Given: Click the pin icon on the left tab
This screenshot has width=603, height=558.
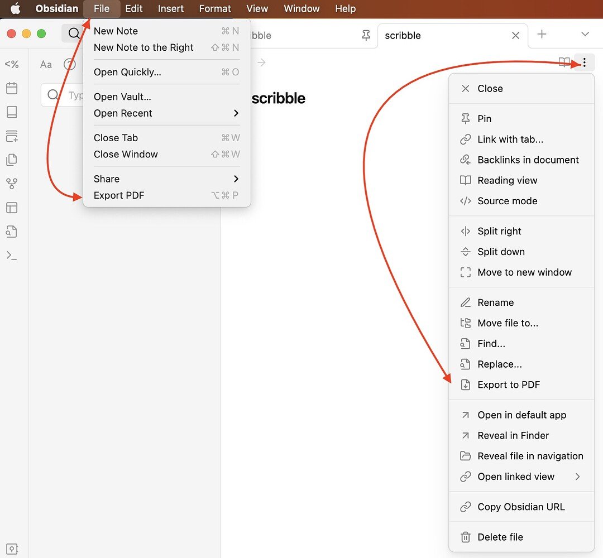Looking at the screenshot, I should [x=366, y=35].
